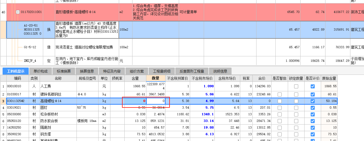Toggle 是否暂估 checkbox for 圆钉 row
364x141 pixels.
(280, 107)
